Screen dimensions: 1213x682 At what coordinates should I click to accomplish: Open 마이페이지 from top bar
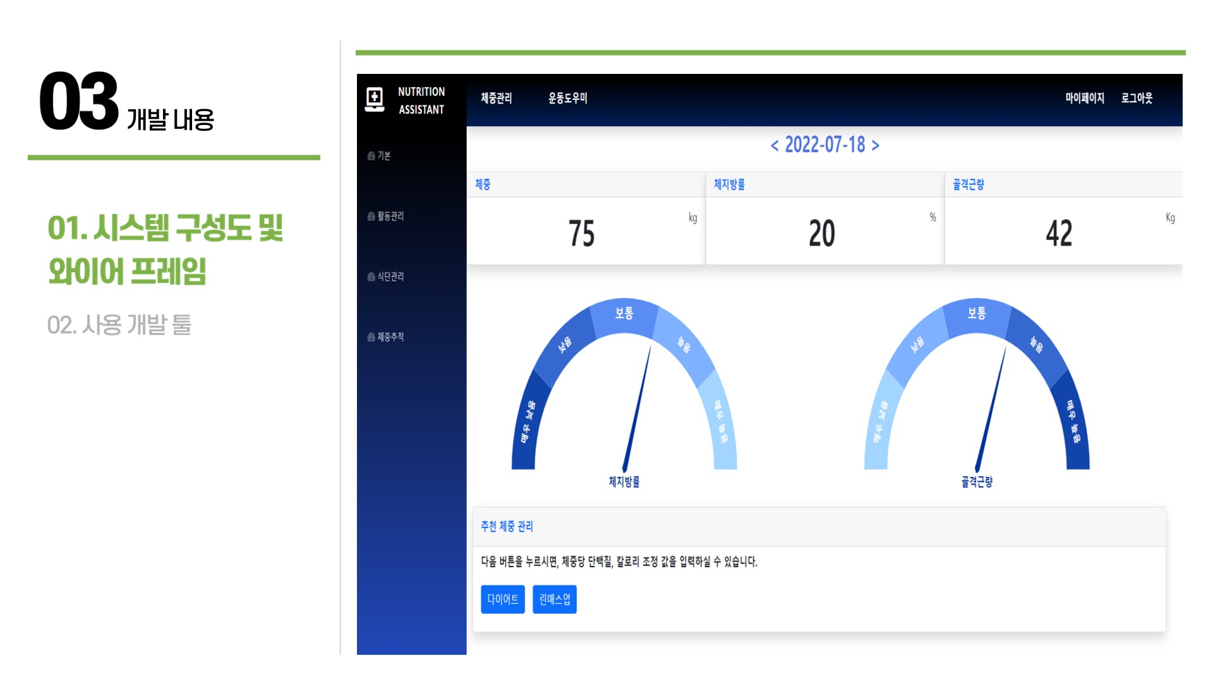(x=1085, y=98)
